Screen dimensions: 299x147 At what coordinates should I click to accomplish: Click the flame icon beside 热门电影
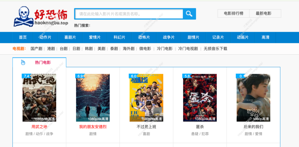coord(23,62)
